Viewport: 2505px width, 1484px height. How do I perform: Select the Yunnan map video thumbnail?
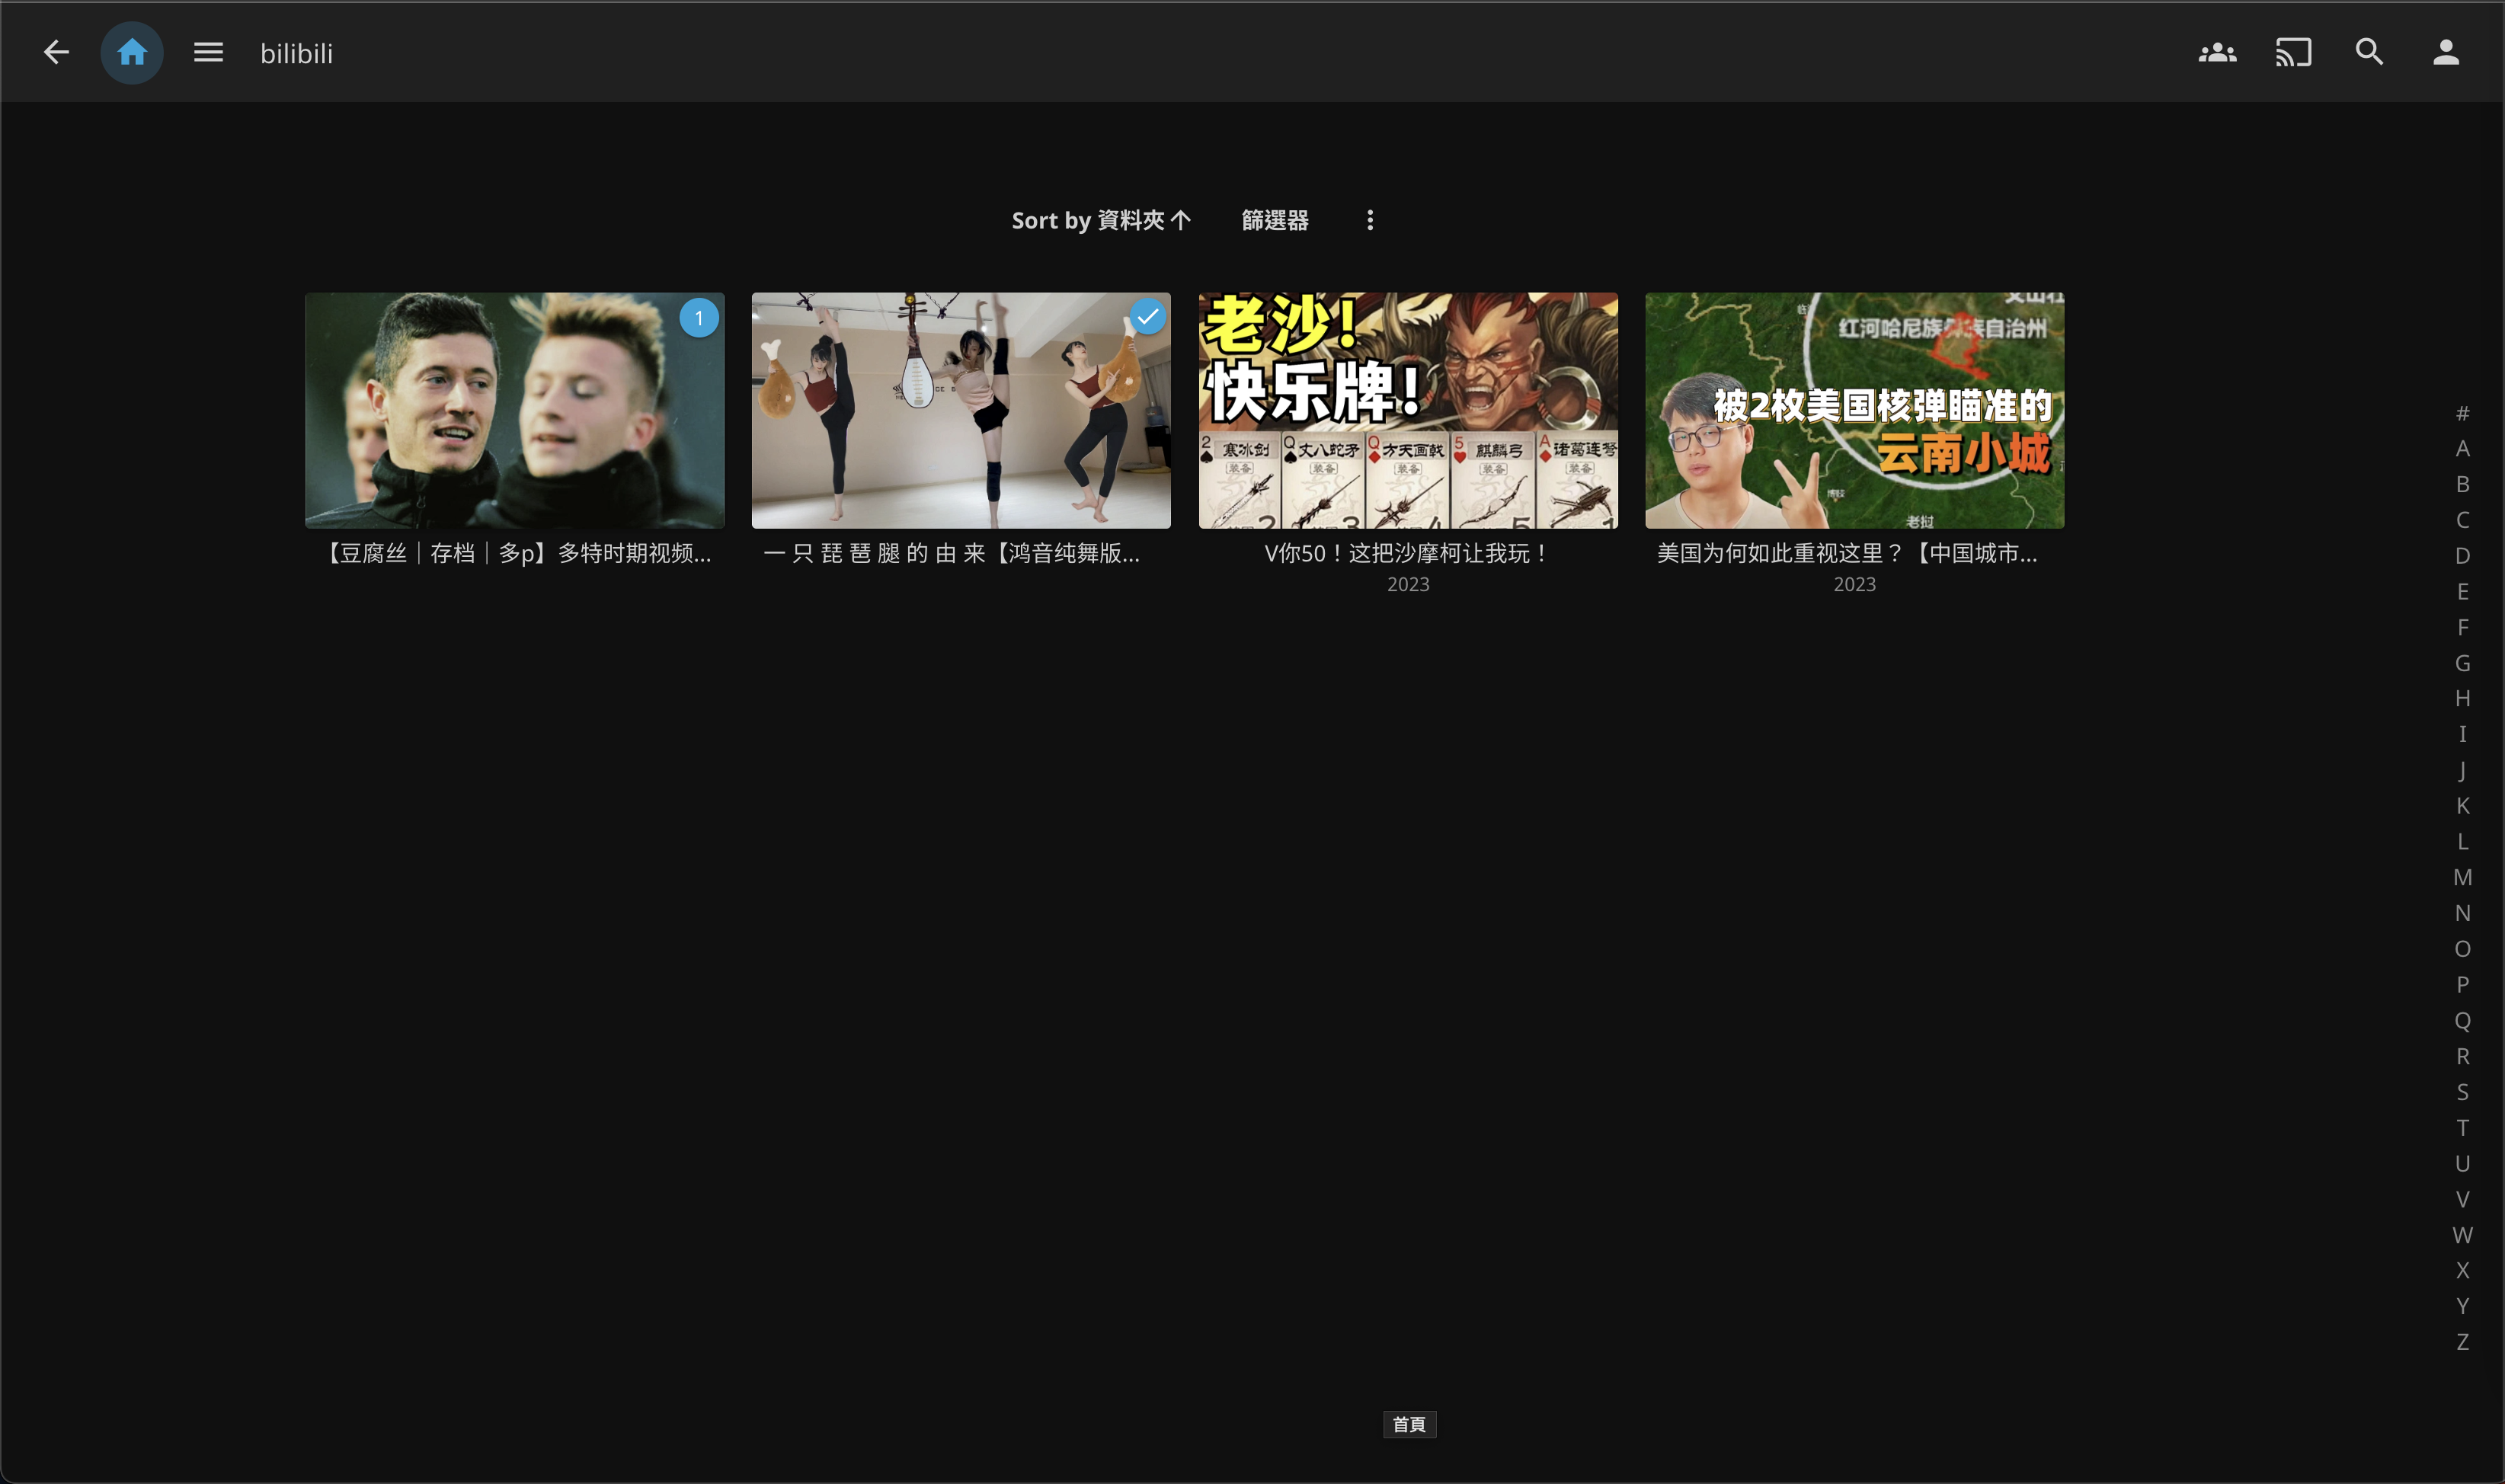[x=1854, y=410]
